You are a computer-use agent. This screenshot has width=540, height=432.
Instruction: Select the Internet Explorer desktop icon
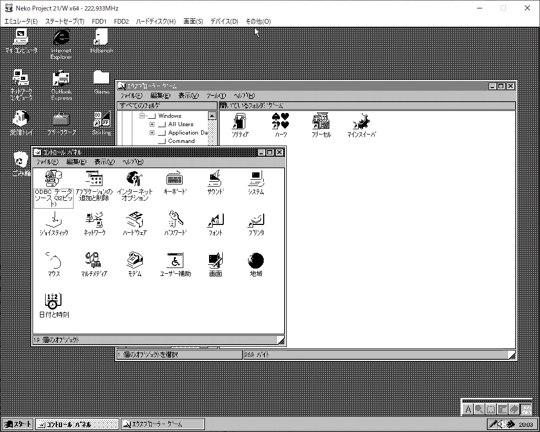click(x=61, y=45)
